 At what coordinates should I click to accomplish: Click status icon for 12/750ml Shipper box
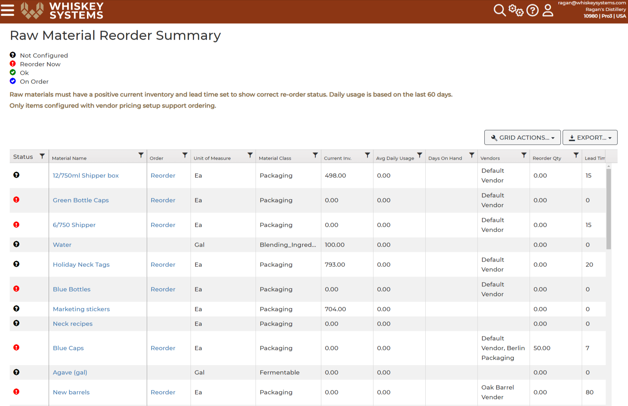[x=16, y=175]
